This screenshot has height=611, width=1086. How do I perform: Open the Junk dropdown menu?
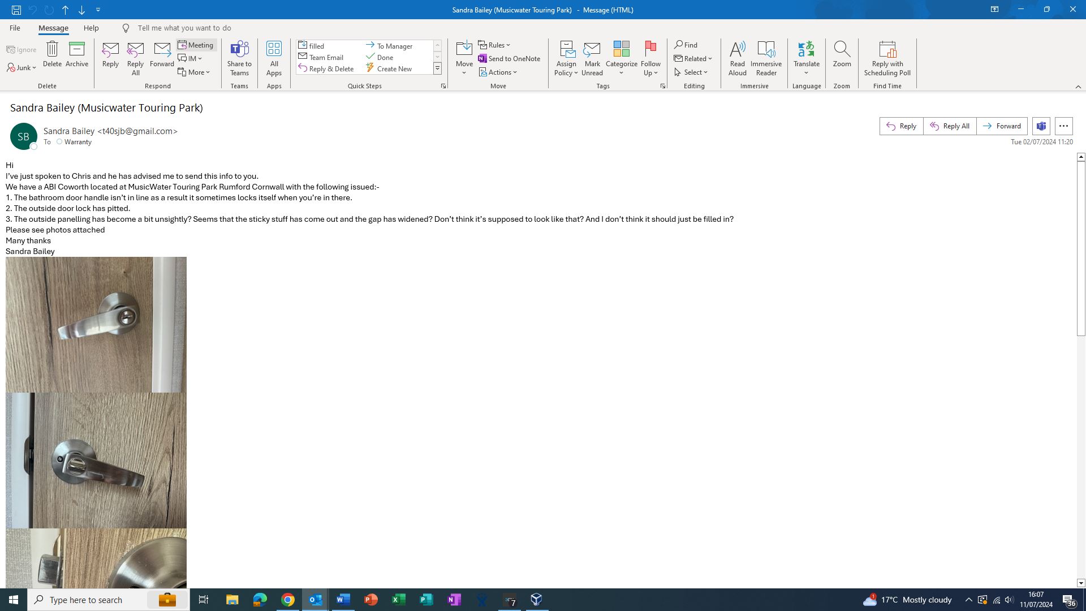pyautogui.click(x=22, y=68)
